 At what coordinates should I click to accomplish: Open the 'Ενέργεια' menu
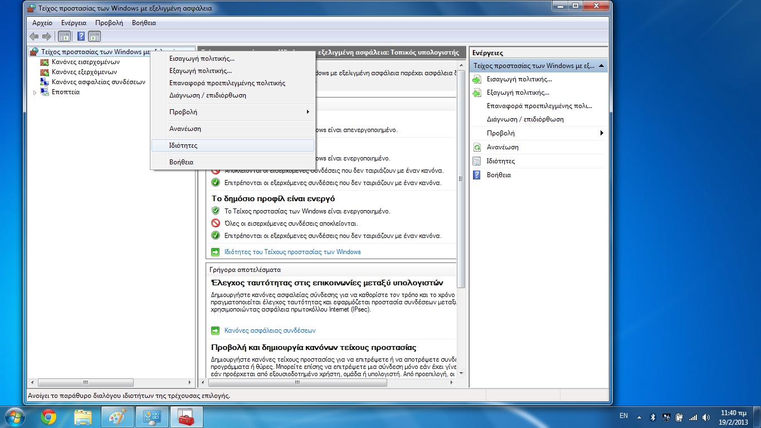tap(74, 23)
